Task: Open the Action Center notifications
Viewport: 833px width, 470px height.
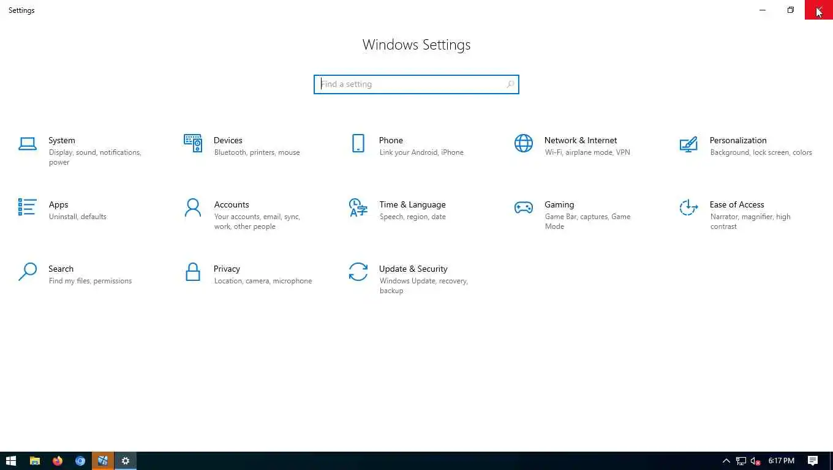Action: (813, 461)
